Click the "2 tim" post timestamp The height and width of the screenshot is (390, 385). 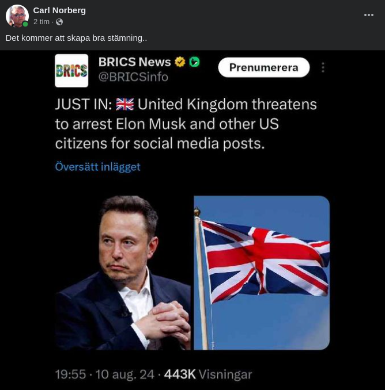tap(41, 22)
